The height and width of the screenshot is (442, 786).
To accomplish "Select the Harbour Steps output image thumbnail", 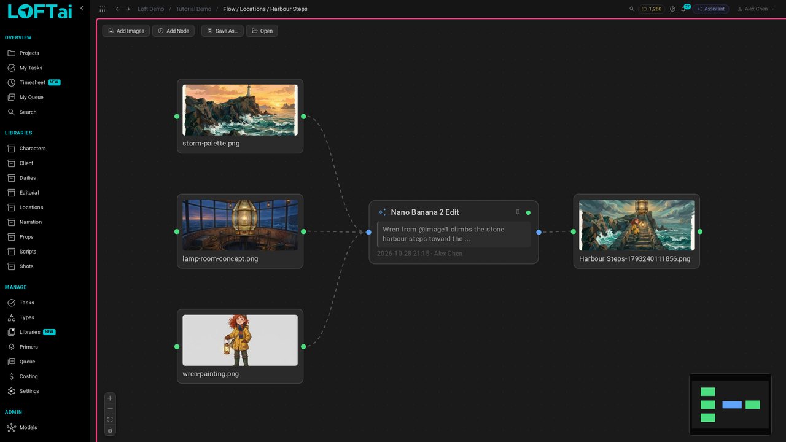I will coord(637,225).
